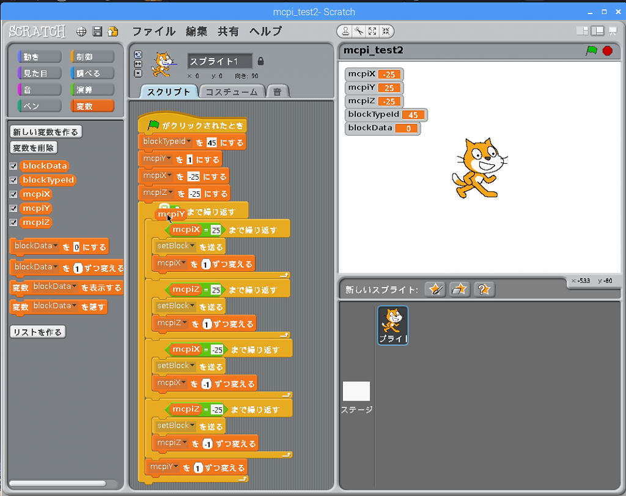Uncheck the blockData variable checkbox

13,166
